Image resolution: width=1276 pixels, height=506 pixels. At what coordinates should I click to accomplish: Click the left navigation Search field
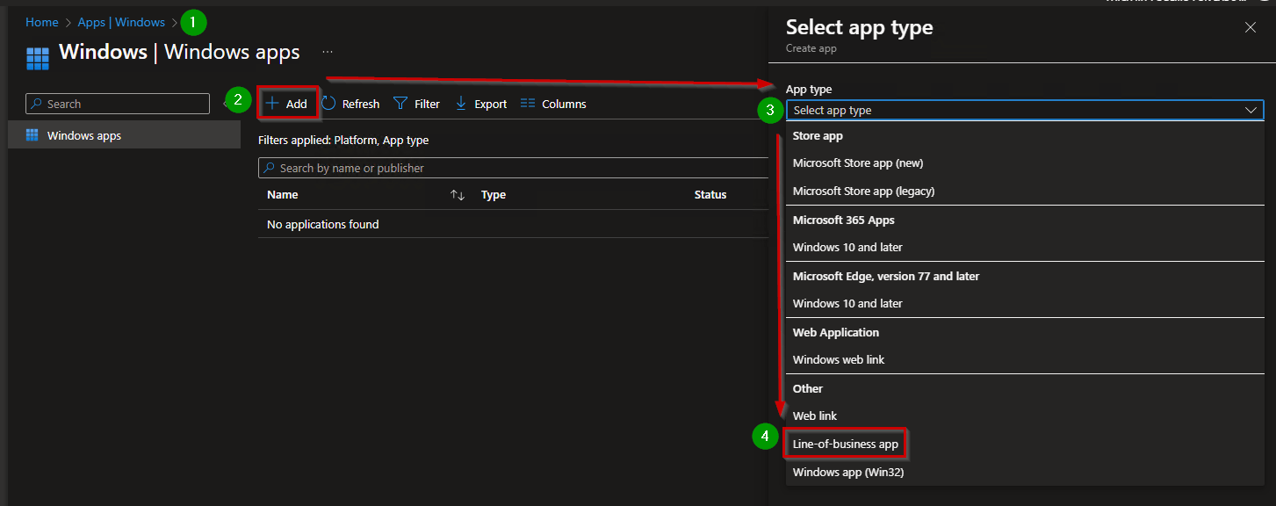(118, 104)
